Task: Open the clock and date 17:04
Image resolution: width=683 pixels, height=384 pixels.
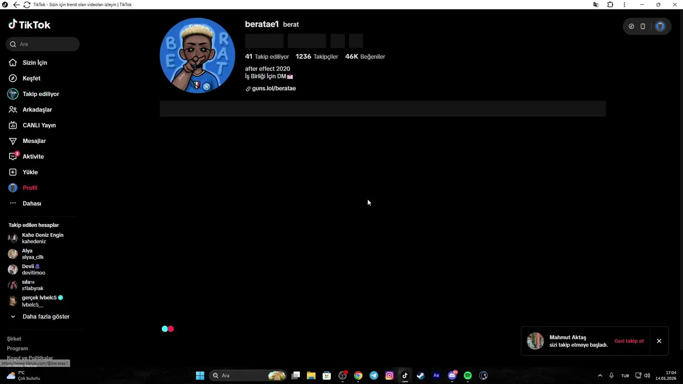Action: click(665, 375)
